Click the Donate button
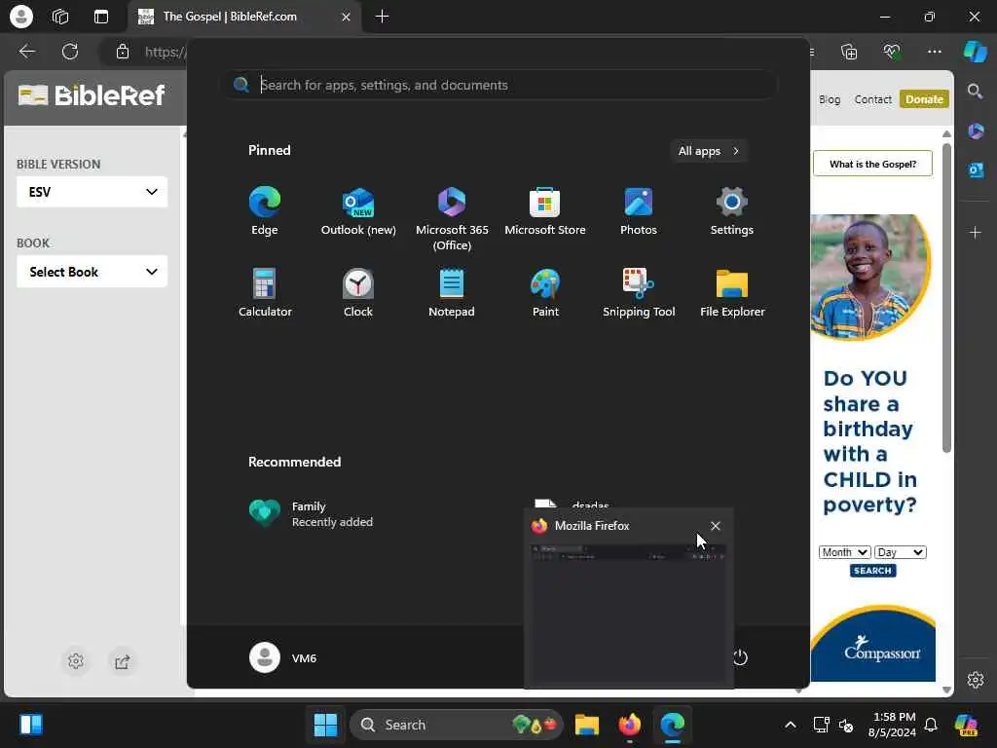The image size is (997, 748). (x=924, y=99)
